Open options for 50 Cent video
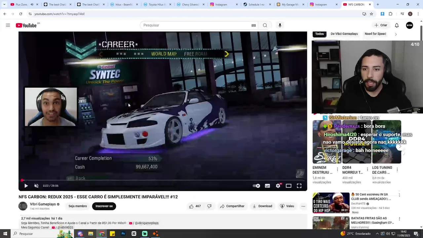423x238 pixels. [x=399, y=195]
